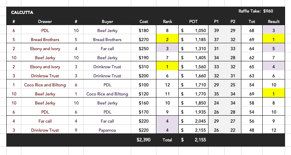Click the Cost column header
The height and width of the screenshot is (155, 291).
(x=144, y=22)
